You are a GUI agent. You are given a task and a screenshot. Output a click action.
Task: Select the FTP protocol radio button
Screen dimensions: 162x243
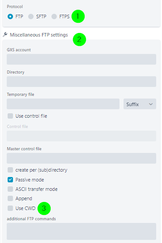pos(10,16)
